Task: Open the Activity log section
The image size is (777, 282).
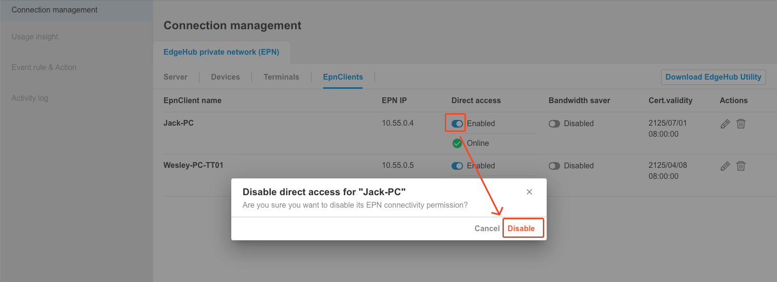Action: pyautogui.click(x=30, y=98)
